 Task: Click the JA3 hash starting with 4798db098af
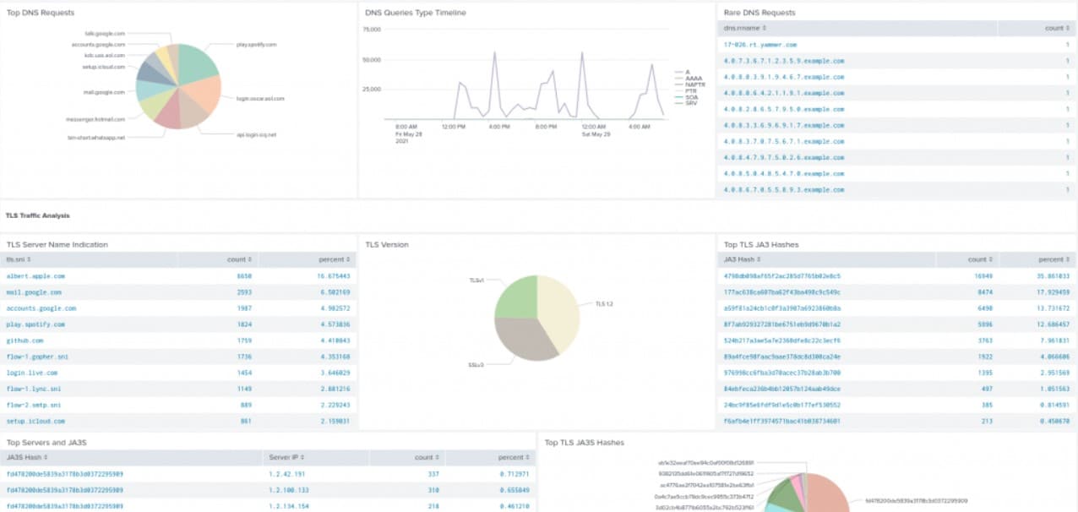(x=782, y=276)
